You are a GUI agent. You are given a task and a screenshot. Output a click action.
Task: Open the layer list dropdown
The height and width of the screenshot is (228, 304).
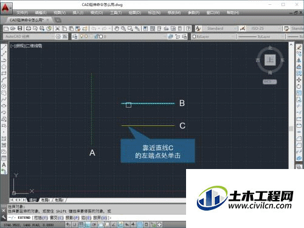[x=123, y=36]
